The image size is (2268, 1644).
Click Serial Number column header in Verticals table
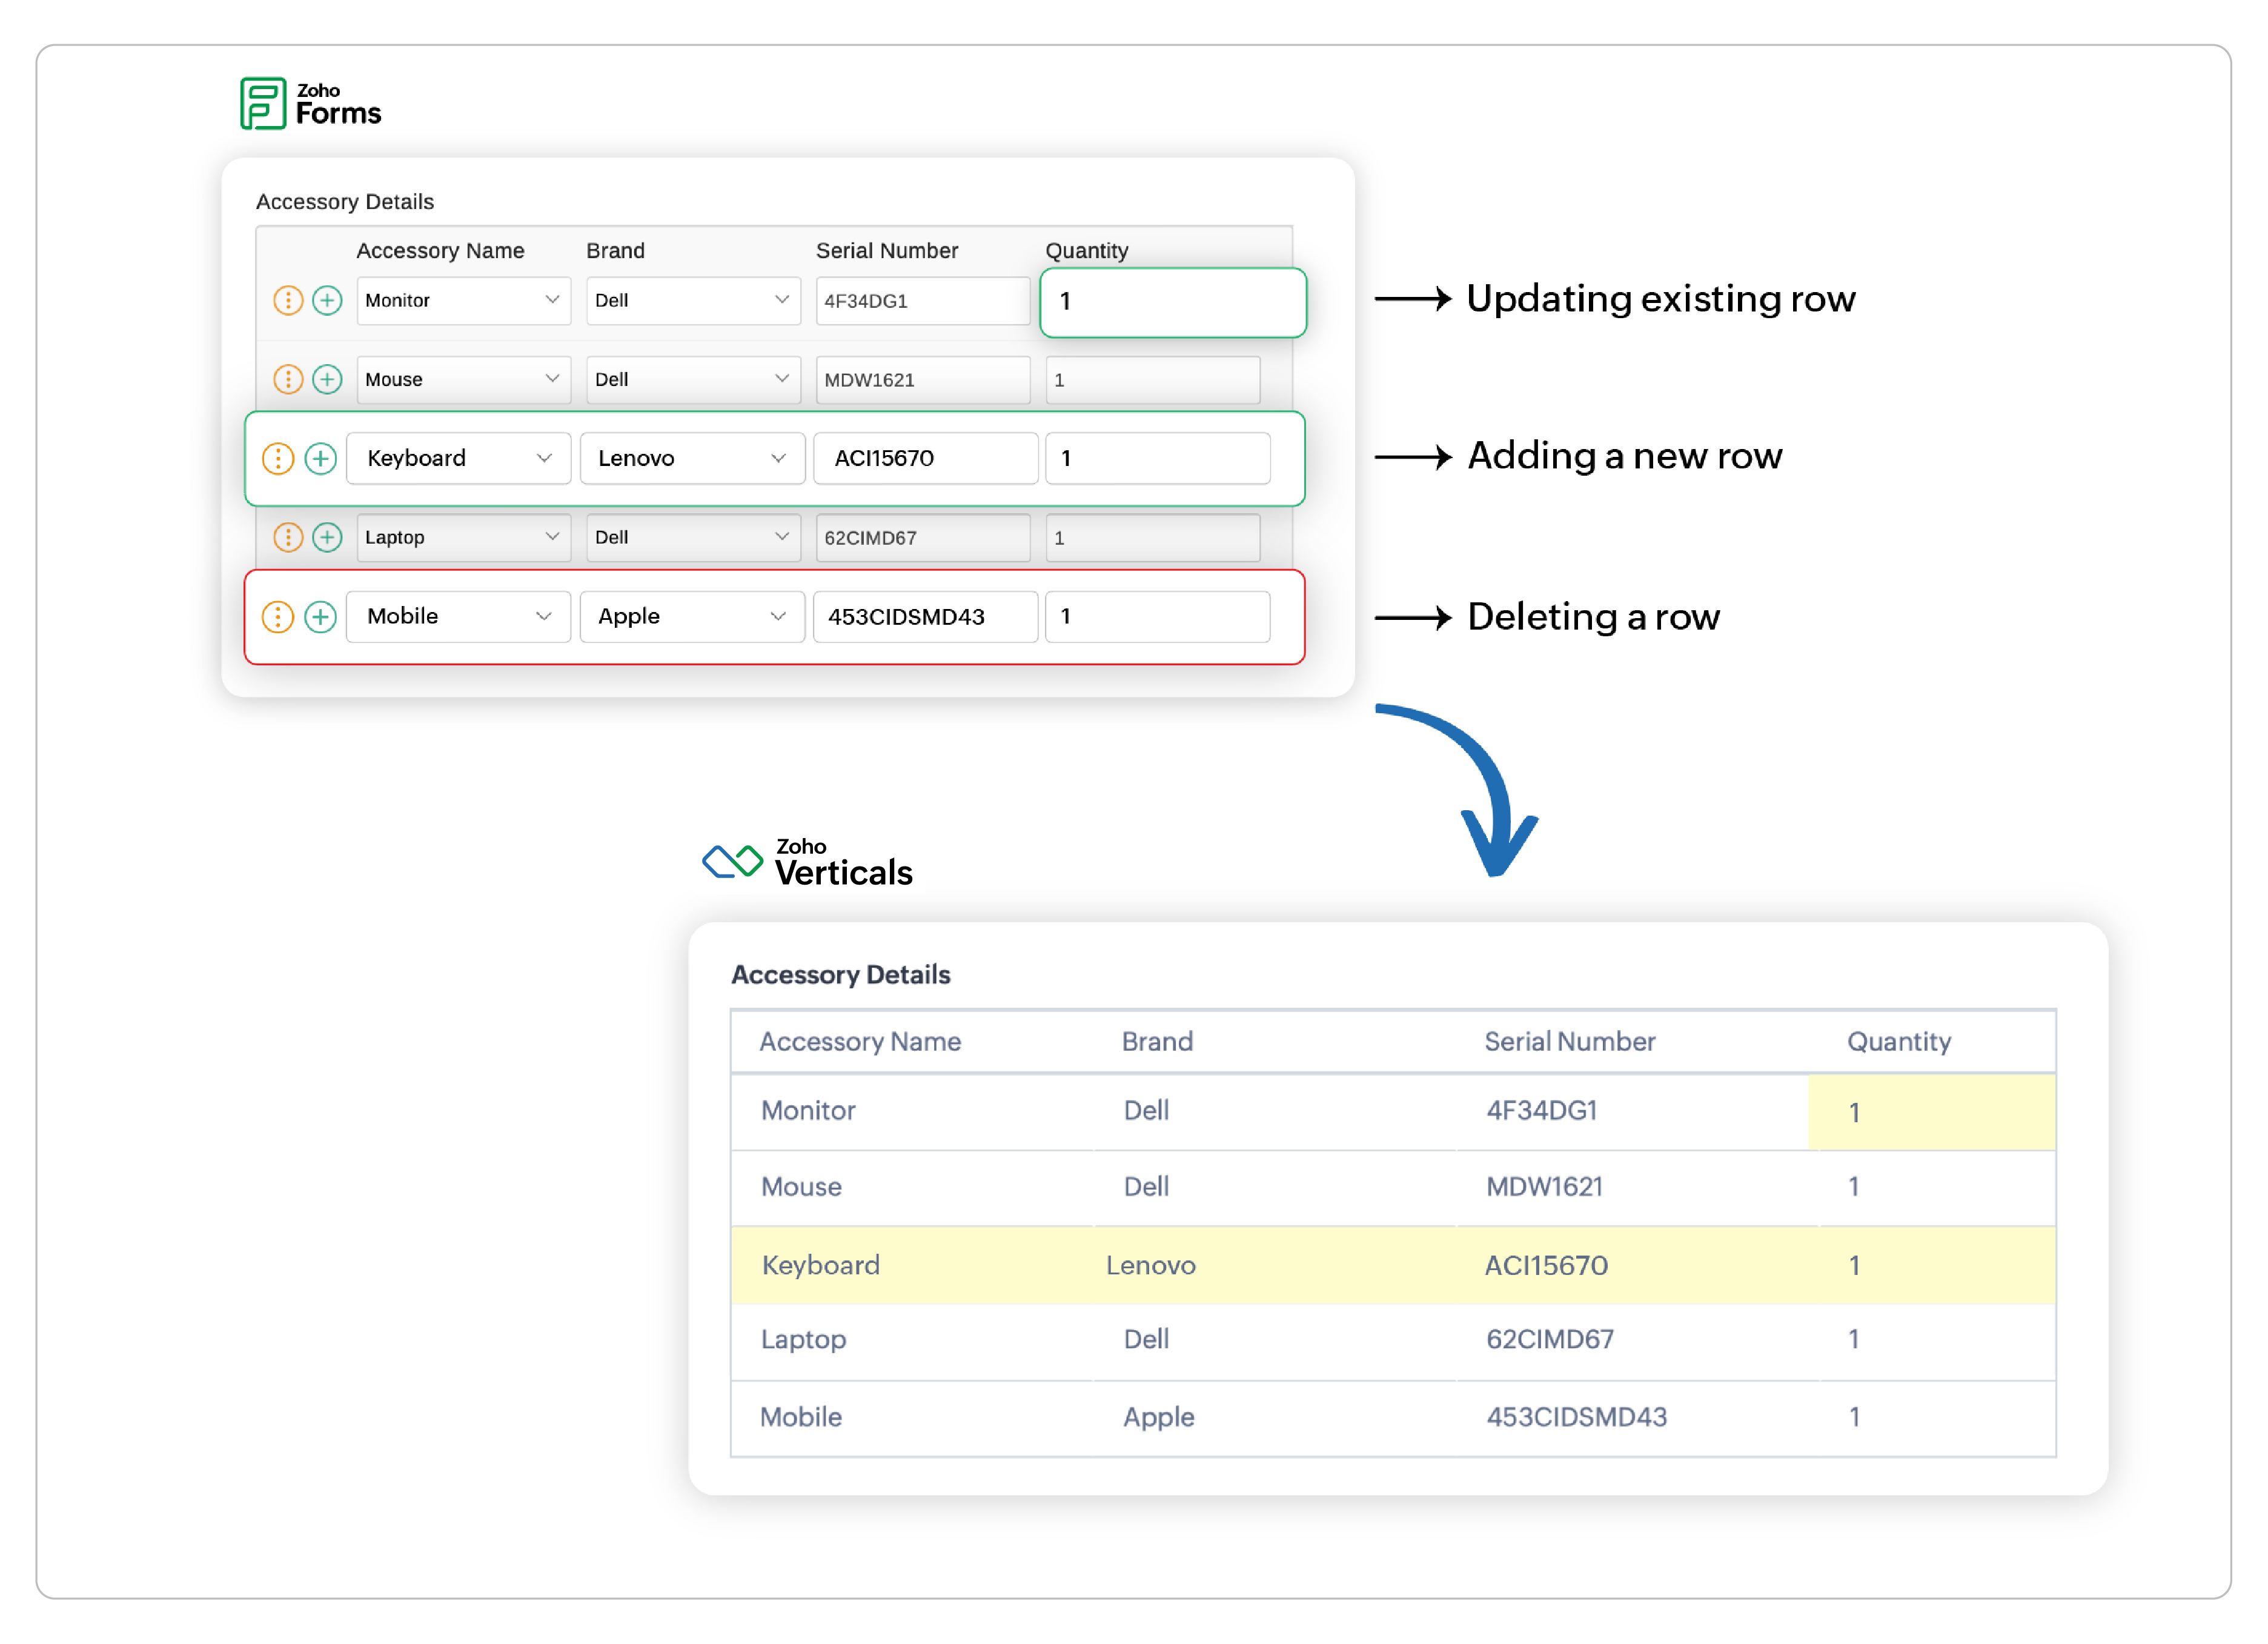point(1569,1043)
